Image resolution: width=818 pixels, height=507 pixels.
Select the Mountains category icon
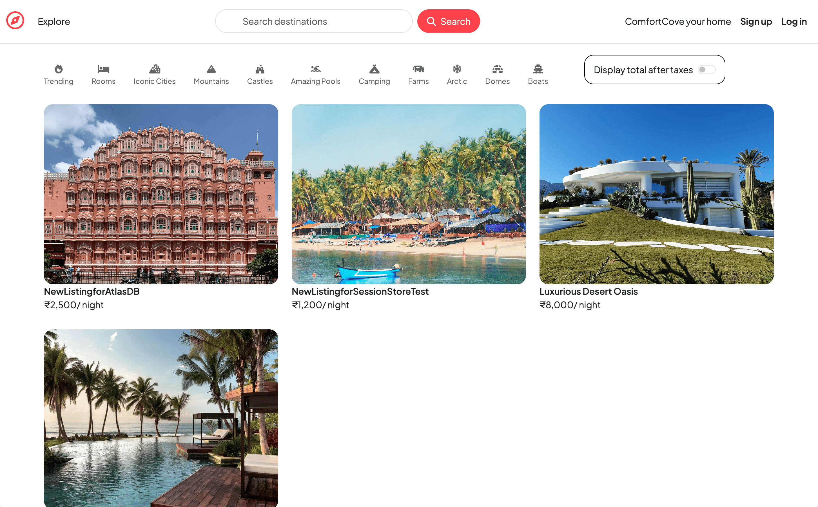pyautogui.click(x=211, y=69)
